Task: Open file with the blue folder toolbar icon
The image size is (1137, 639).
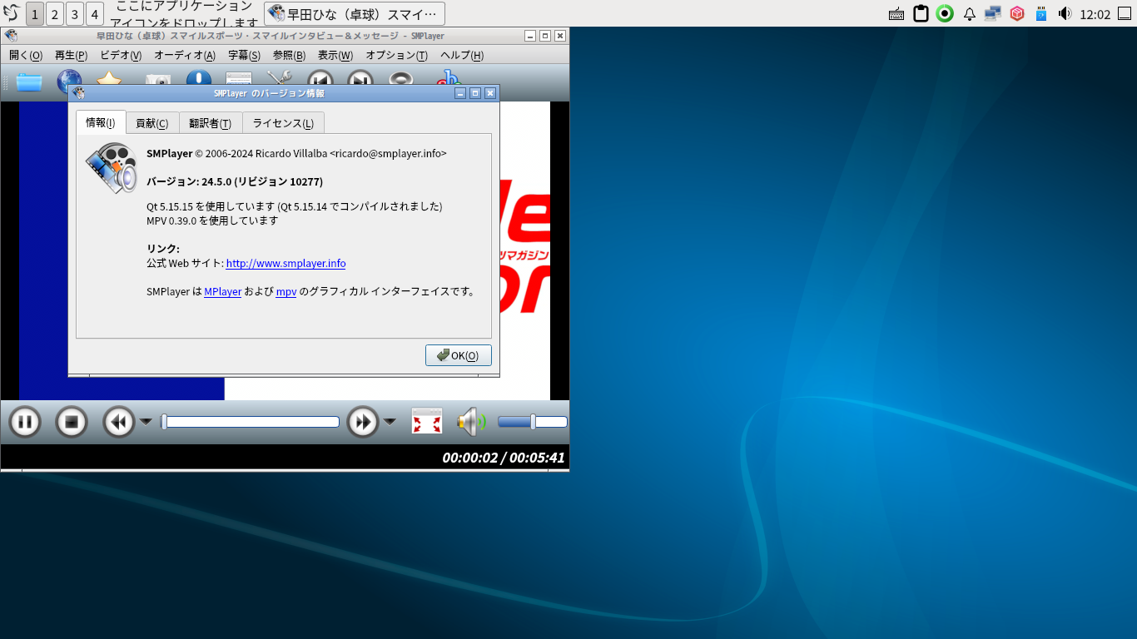Action: click(28, 82)
